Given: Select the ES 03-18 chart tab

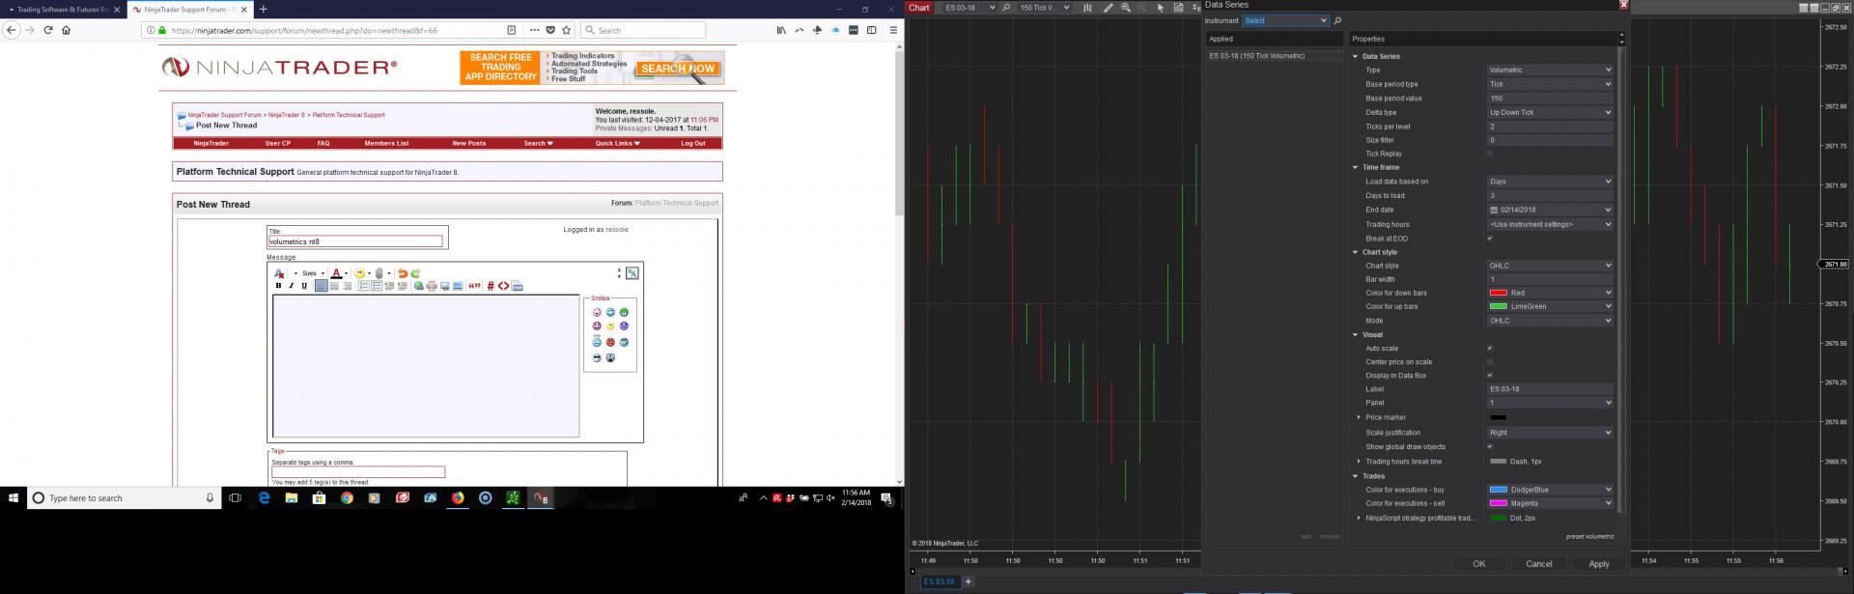Looking at the screenshot, I should [939, 581].
